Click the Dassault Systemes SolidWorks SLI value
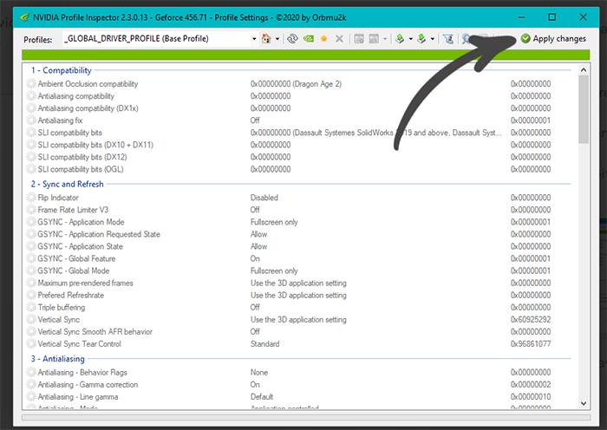Image resolution: width=607 pixels, height=430 pixels. [x=376, y=133]
